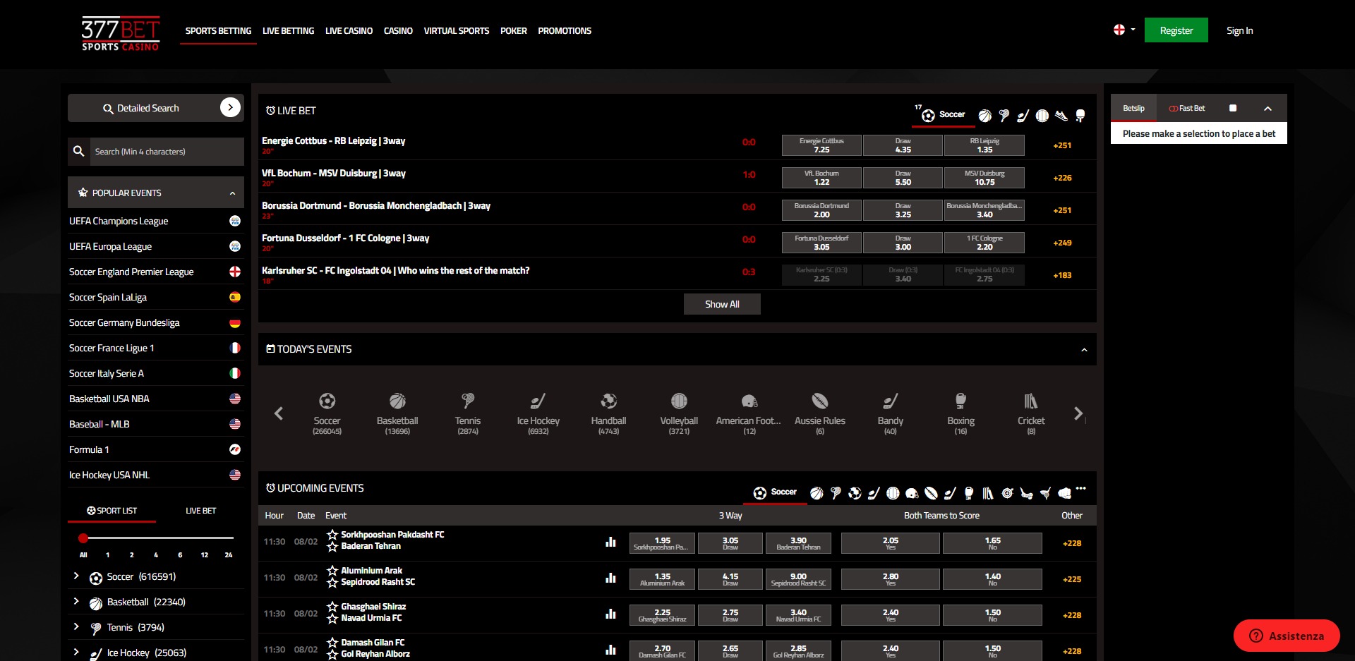Select tennis racket icon in Live Bet header
Viewport: 1355px width, 661px height.
(x=1004, y=116)
